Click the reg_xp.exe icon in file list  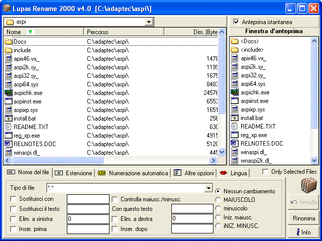[x=8, y=135]
